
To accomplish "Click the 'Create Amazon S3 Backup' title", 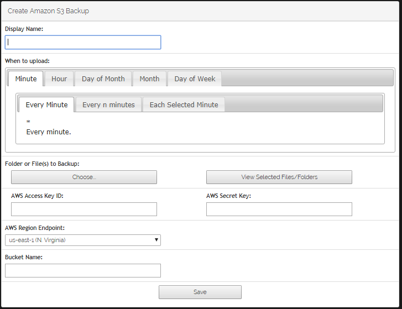I will pyautogui.click(x=48, y=11).
